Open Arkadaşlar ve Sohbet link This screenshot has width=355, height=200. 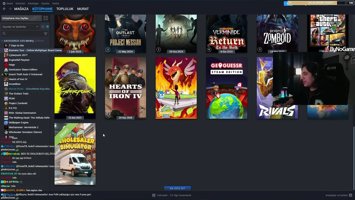pyautogui.click(x=336, y=195)
